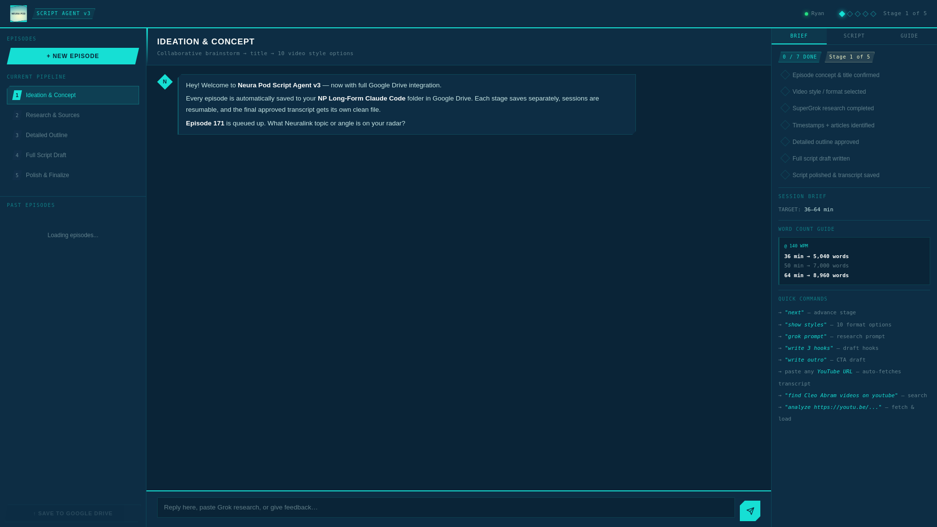Click the "write 3 hooks" quick command
This screenshot has width=937, height=527.
(809, 348)
